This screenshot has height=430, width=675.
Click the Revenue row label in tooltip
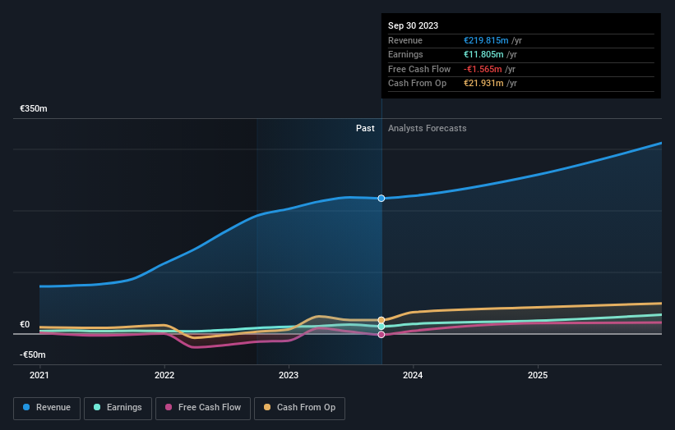tap(405, 40)
